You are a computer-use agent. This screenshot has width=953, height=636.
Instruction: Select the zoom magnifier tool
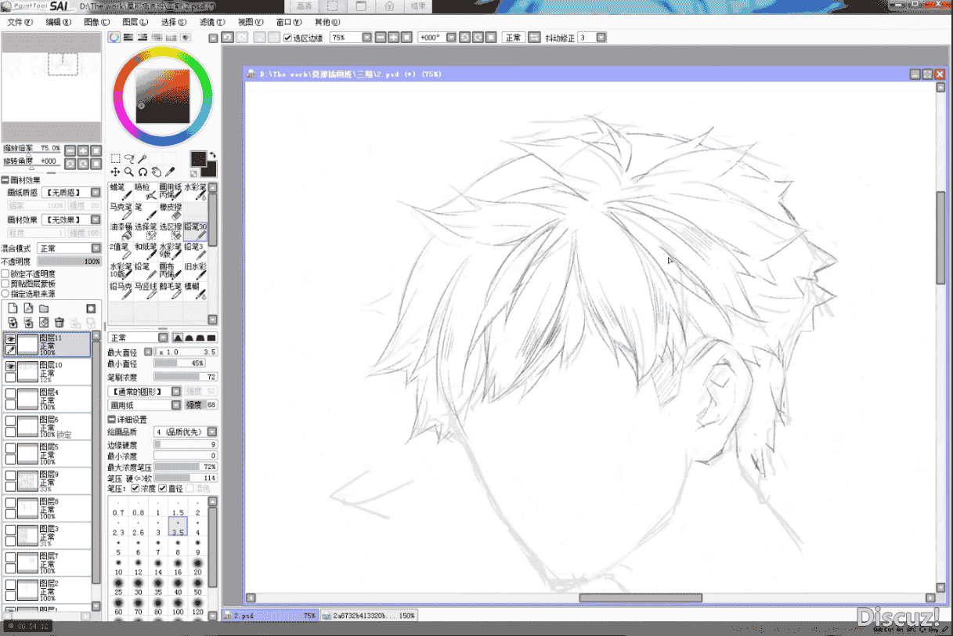click(129, 172)
